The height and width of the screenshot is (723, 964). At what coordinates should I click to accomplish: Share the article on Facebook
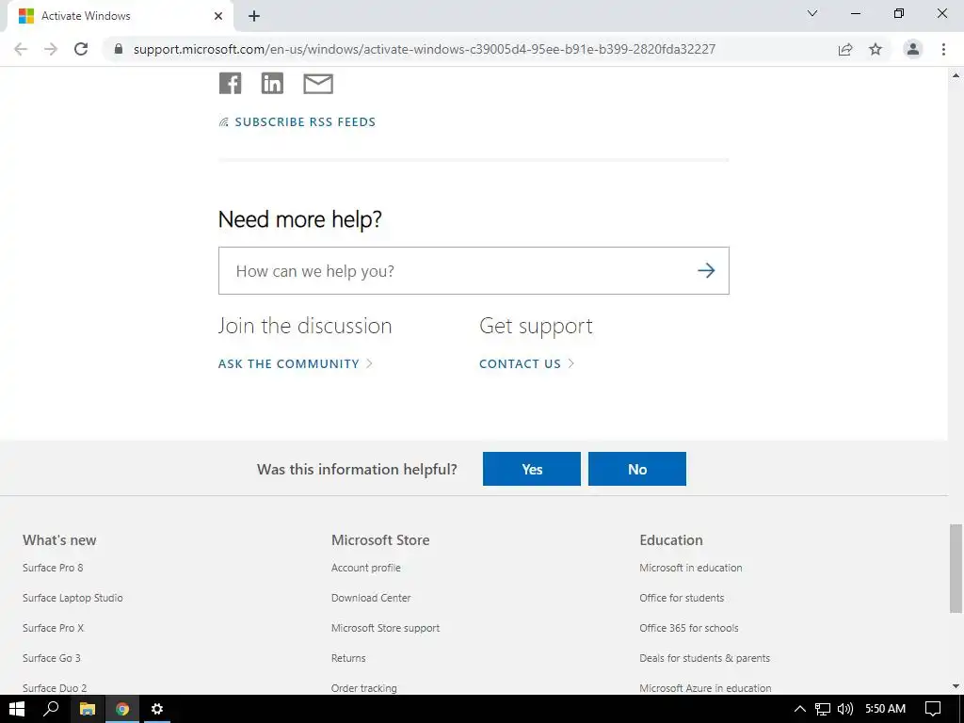pyautogui.click(x=230, y=83)
